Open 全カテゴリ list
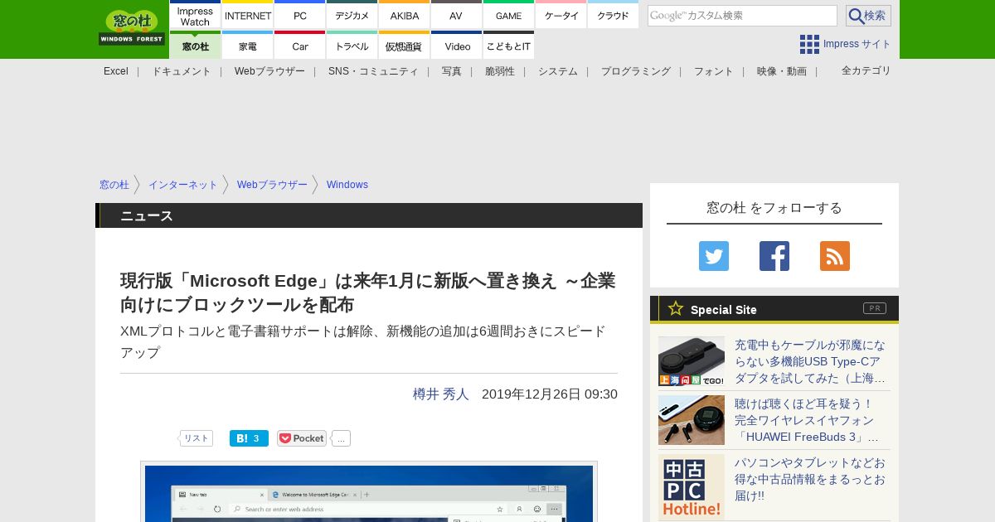 pos(866,70)
